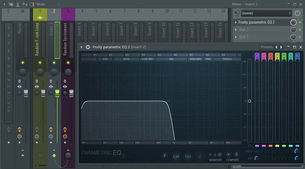The width and height of the screenshot is (305, 169).
Task: Click the audio input EQ speaker icon
Action: (237, 13)
